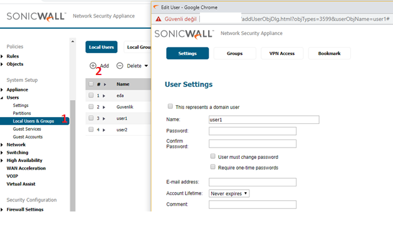Viewport: 393px width, 239px height.
Task: Open Partitions under Users
Action: coord(22,113)
